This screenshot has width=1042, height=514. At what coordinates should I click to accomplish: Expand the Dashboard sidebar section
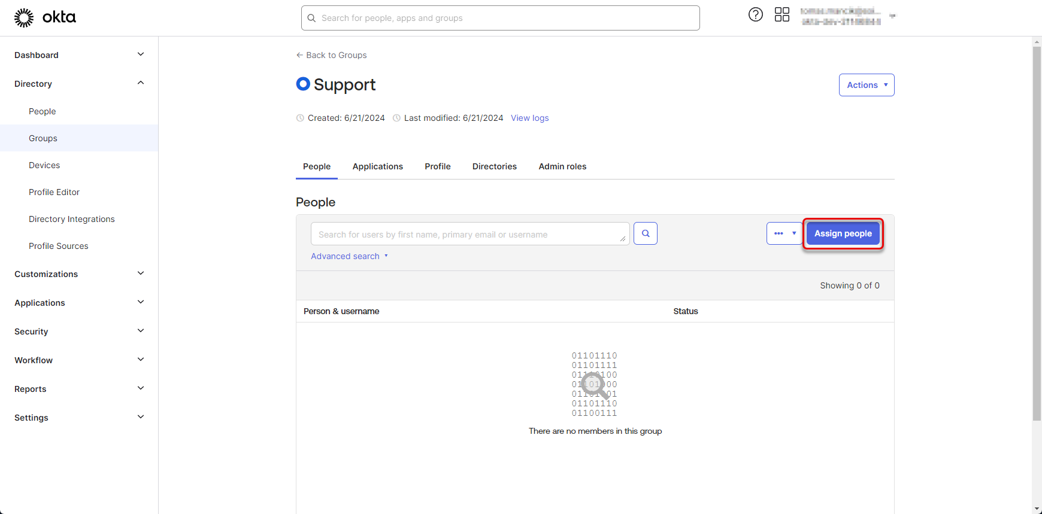141,54
